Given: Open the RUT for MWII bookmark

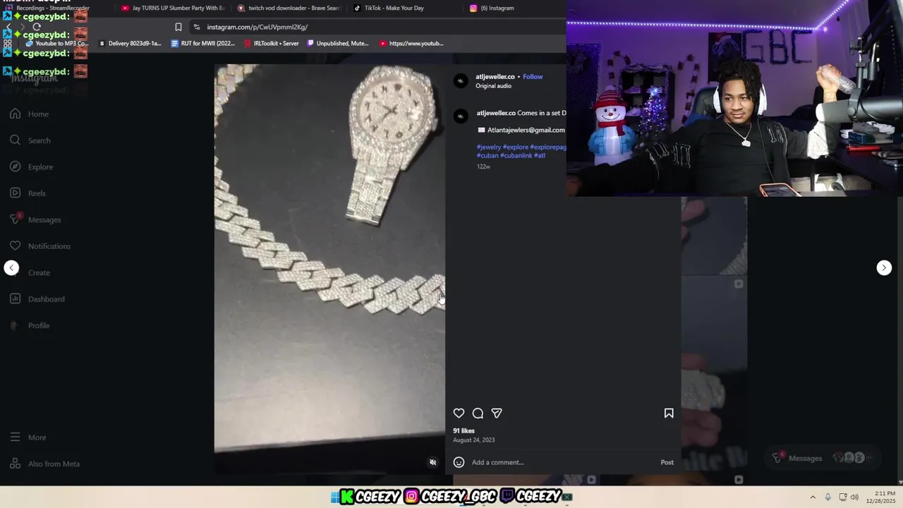Looking at the screenshot, I should 203,43.
